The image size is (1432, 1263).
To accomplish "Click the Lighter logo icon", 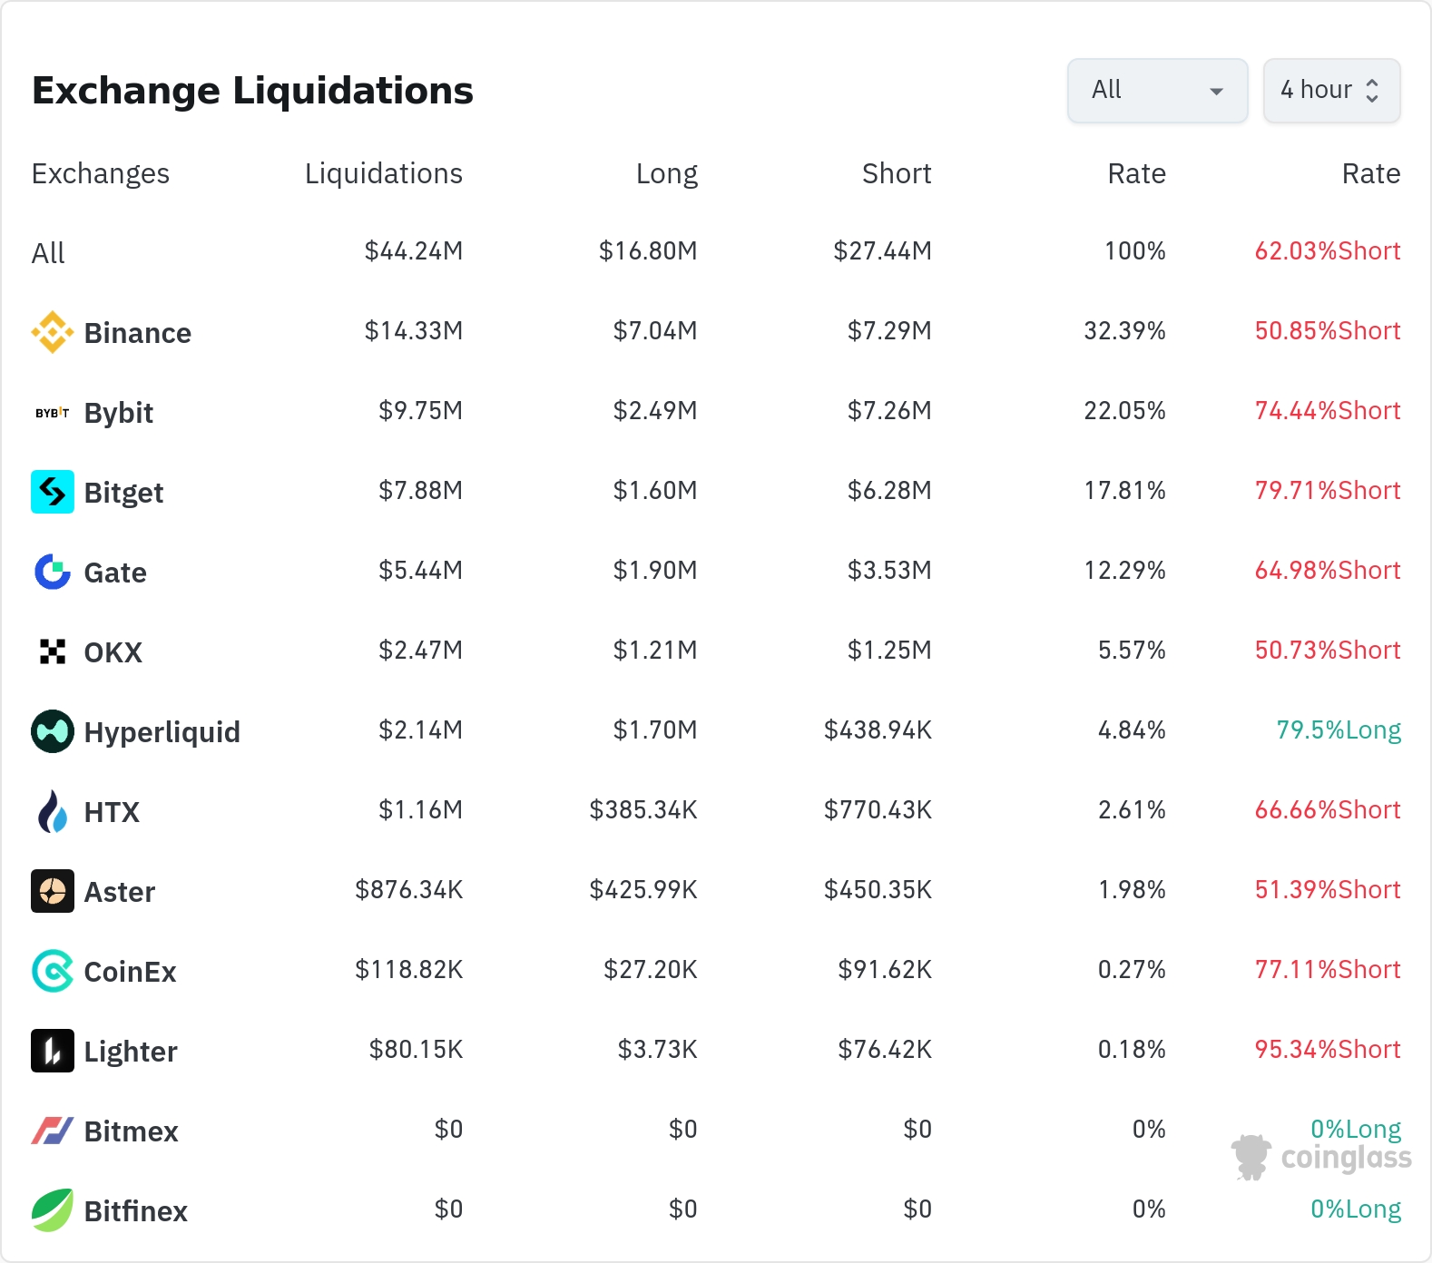I will click(53, 1051).
